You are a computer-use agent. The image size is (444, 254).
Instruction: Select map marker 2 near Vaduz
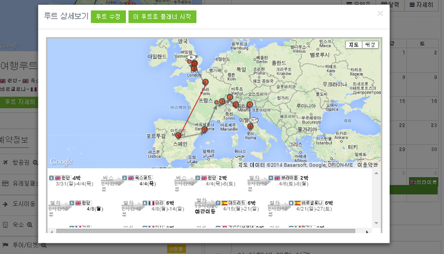230,97
